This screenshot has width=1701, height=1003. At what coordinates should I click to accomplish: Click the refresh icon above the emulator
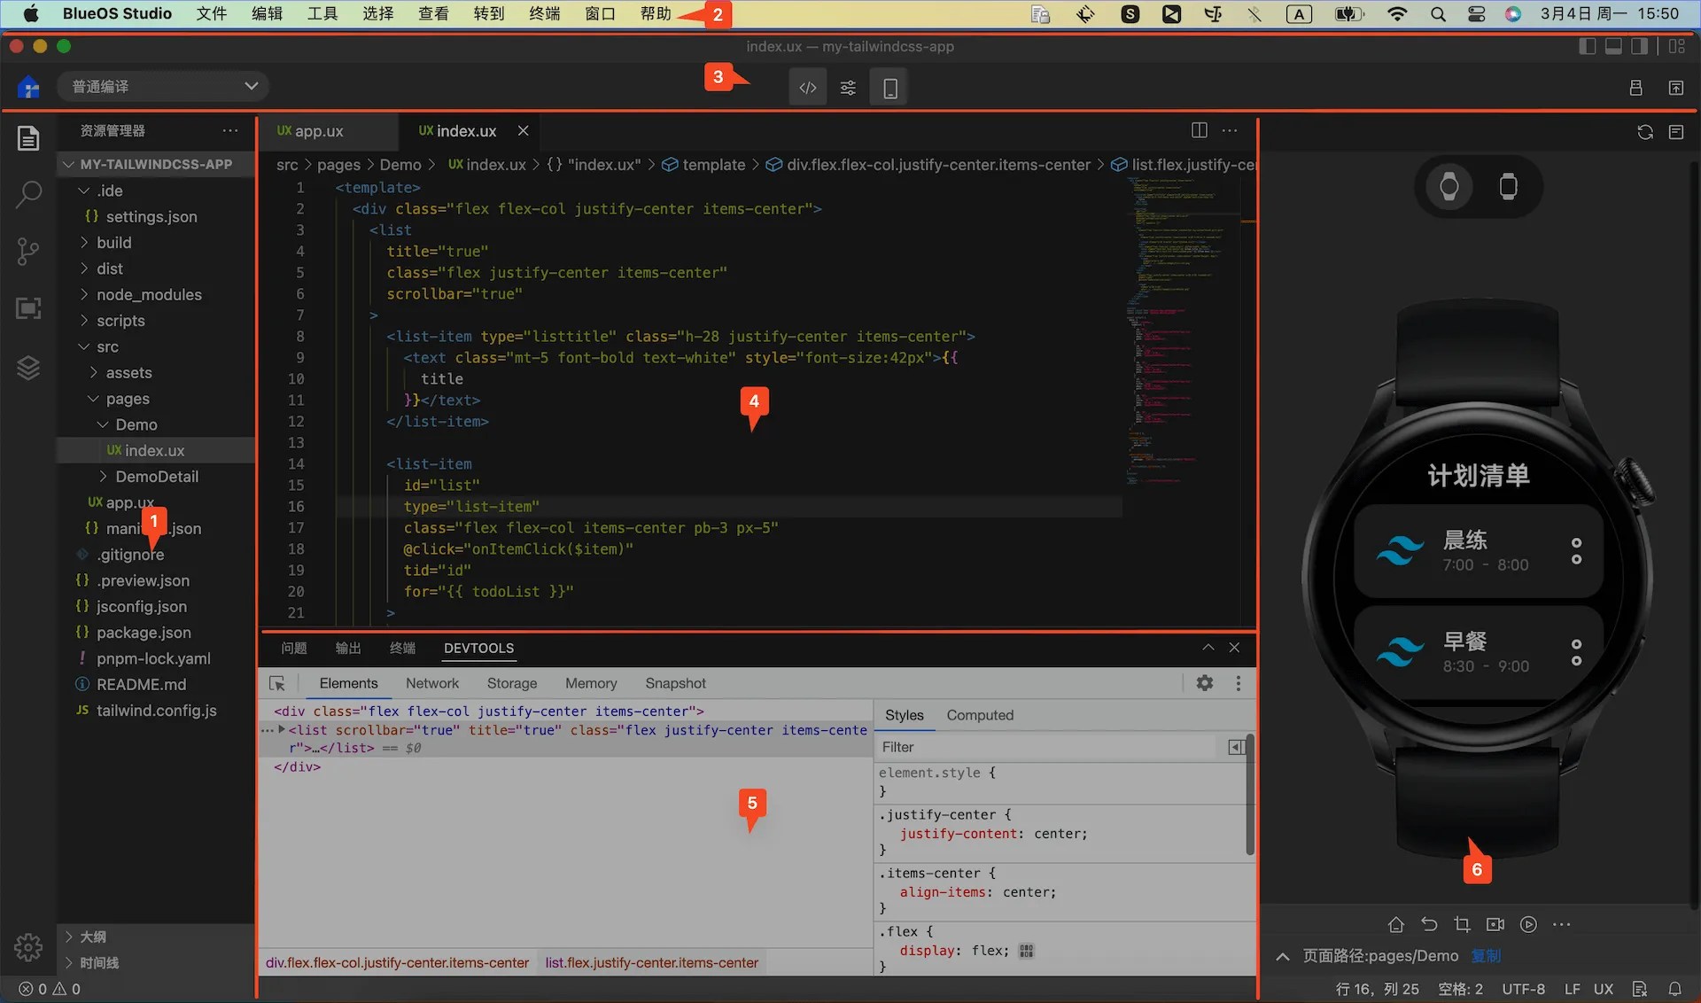(1644, 132)
